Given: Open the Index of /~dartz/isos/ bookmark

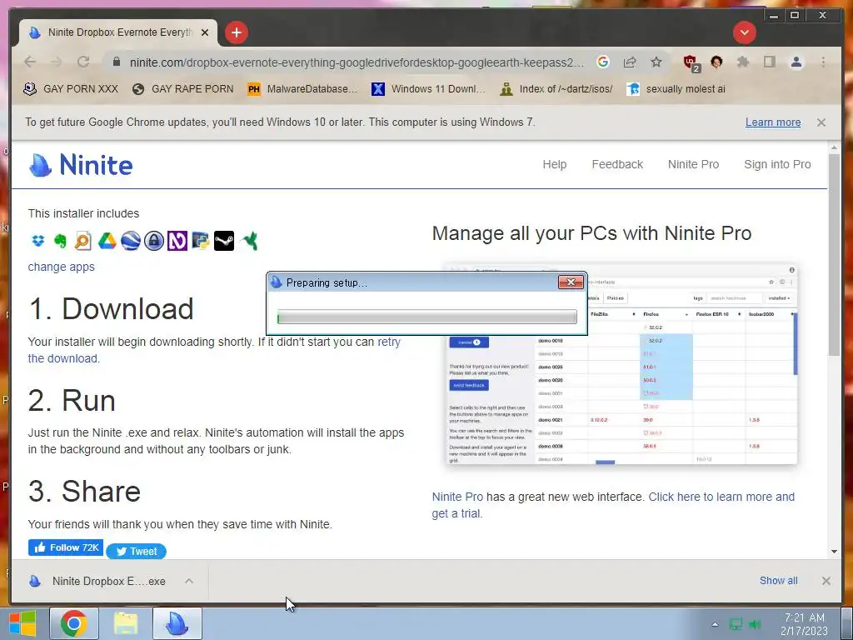Looking at the screenshot, I should pyautogui.click(x=556, y=88).
